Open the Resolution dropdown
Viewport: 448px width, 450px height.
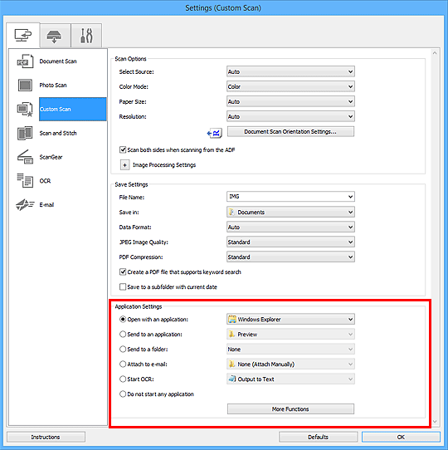[x=290, y=116]
